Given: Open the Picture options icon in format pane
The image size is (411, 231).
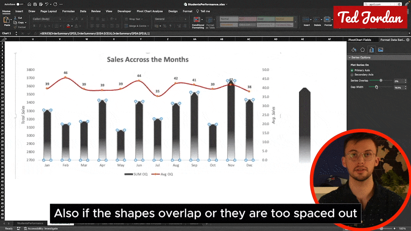Looking at the screenshot, I should tap(380, 50).
